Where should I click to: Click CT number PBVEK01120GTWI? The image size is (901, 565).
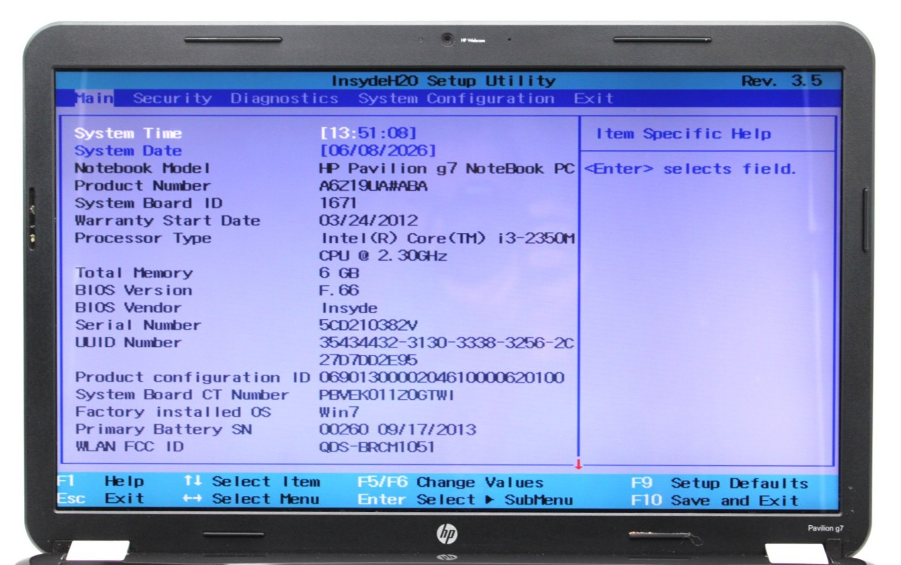[386, 395]
